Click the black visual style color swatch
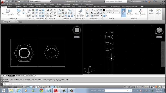Image resolution: width=166 pixels, height=93 pixels. click(104, 10)
